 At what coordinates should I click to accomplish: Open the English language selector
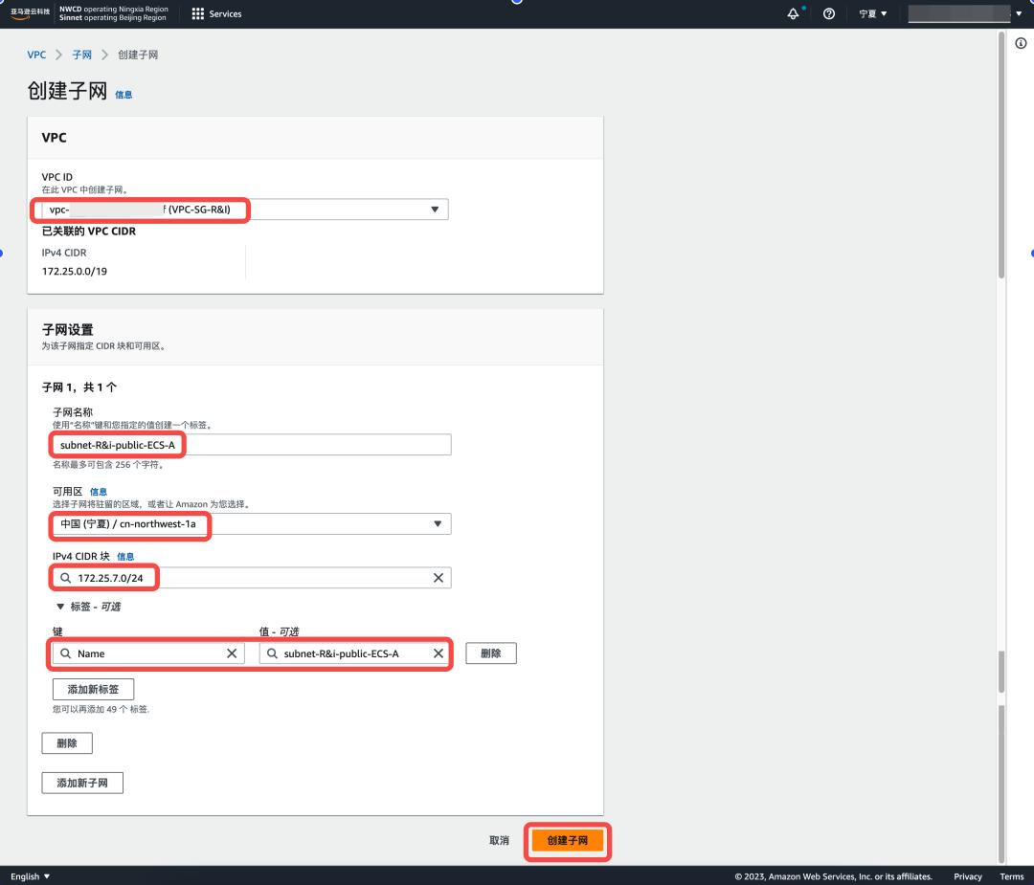tap(31, 876)
